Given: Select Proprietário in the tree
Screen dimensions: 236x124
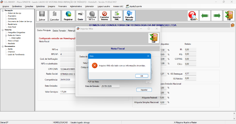Looking at the screenshot, I should pyautogui.click(x=12, y=16).
